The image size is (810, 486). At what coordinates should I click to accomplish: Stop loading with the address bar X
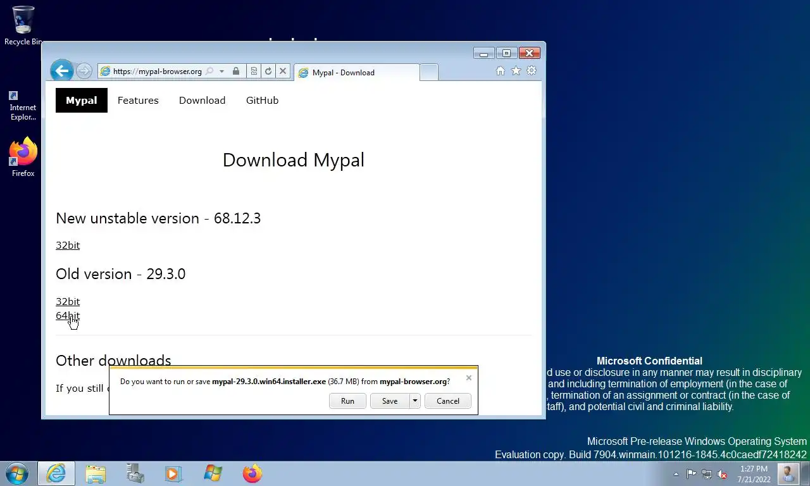tap(283, 72)
